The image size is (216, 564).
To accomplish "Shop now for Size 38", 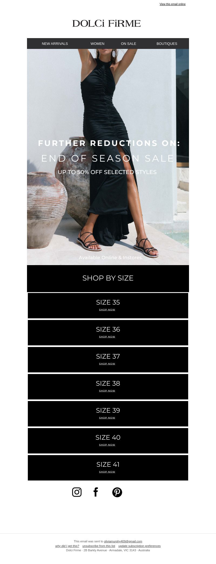I will pos(108,387).
